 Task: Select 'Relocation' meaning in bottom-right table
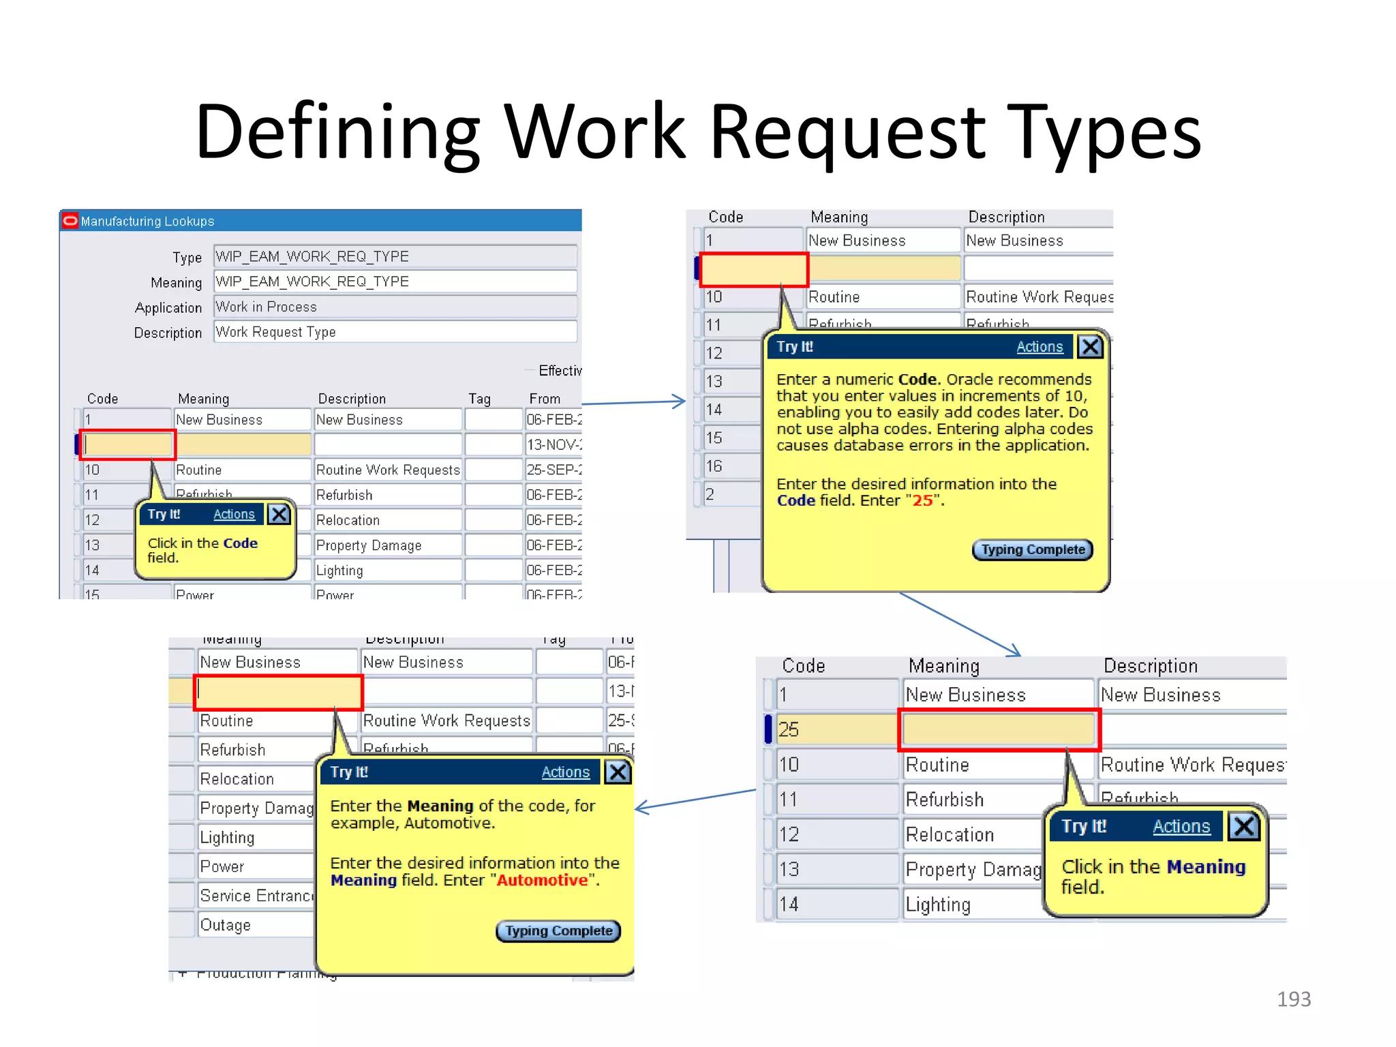pyautogui.click(x=974, y=834)
